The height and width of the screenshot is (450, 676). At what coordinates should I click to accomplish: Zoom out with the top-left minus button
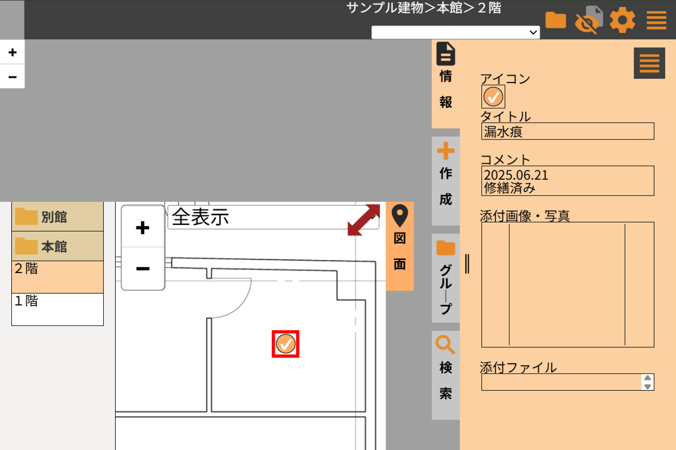(x=13, y=77)
